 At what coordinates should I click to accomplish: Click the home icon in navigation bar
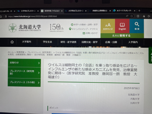(12, 42)
